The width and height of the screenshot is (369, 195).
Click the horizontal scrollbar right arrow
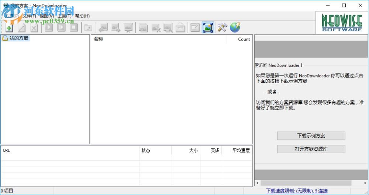[365, 183]
